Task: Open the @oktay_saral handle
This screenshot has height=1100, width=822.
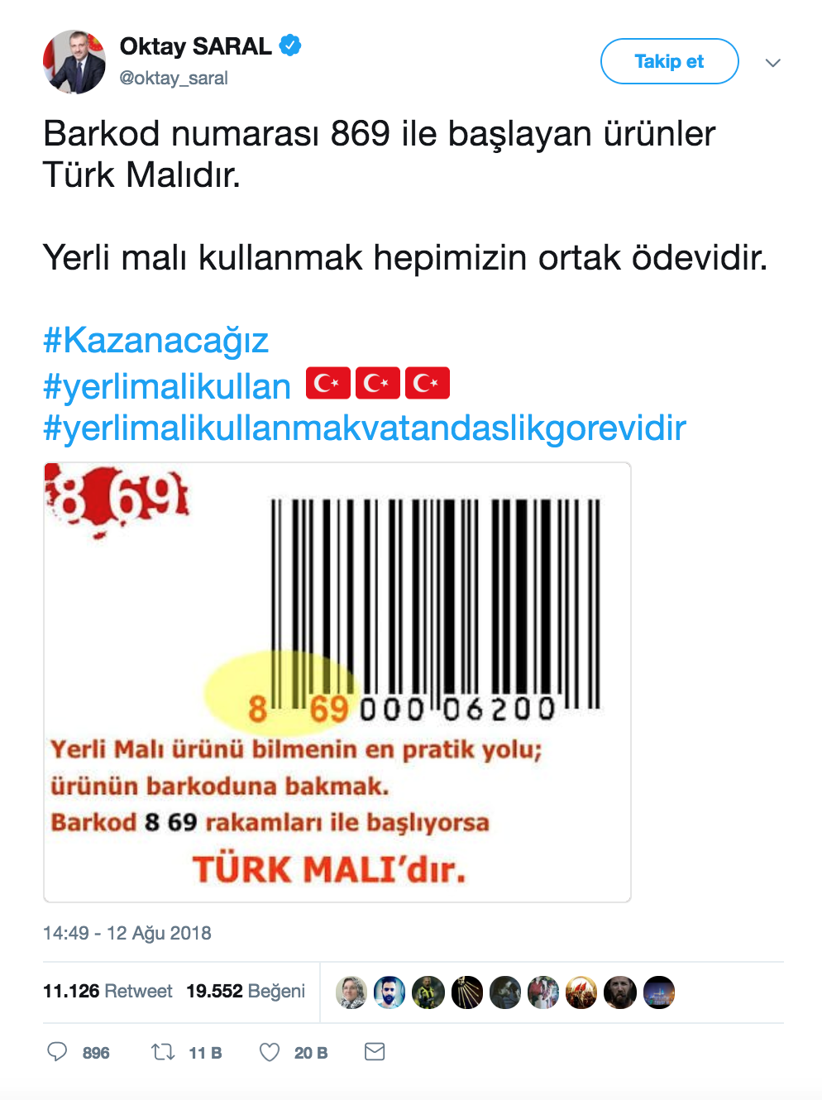Action: pyautogui.click(x=174, y=78)
